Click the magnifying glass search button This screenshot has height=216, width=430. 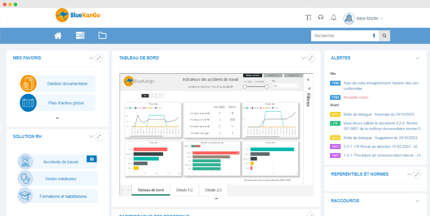(x=384, y=36)
